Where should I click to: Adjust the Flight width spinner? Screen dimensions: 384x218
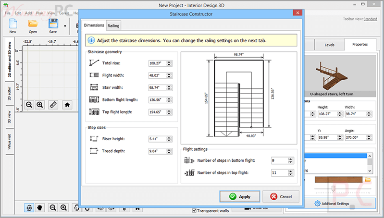[169, 75]
